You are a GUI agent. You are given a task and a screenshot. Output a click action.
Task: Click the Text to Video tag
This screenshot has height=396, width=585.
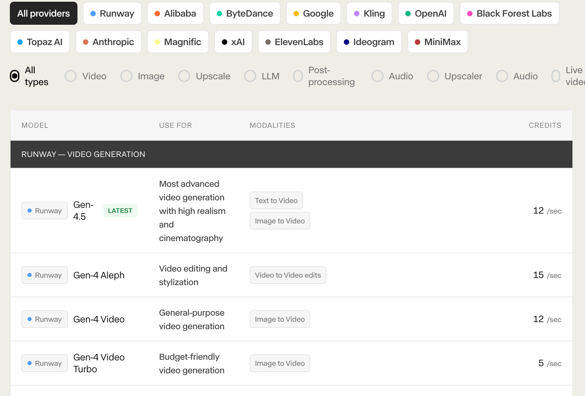276,200
